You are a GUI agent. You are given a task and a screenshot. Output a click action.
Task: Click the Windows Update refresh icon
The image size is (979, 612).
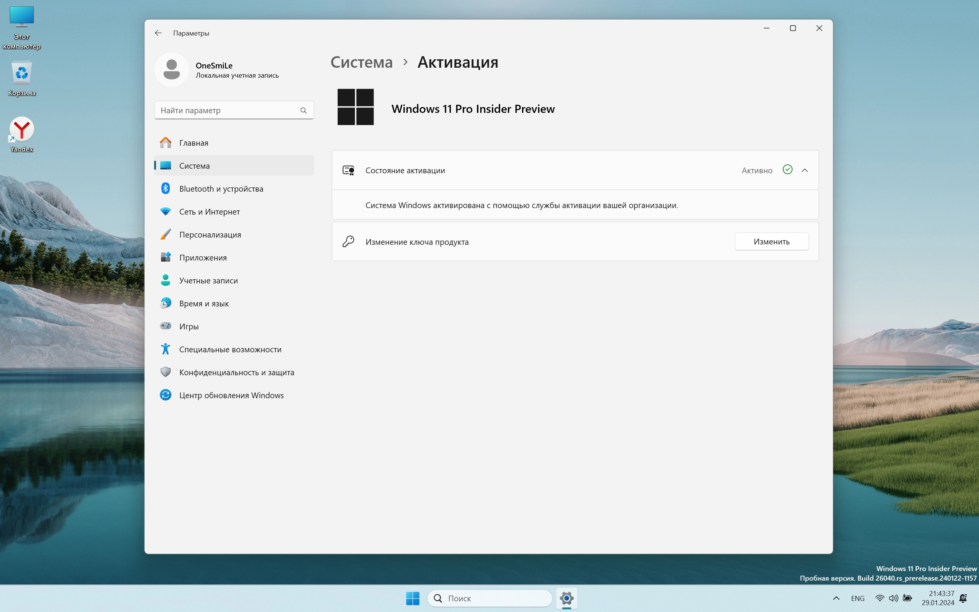tap(166, 395)
